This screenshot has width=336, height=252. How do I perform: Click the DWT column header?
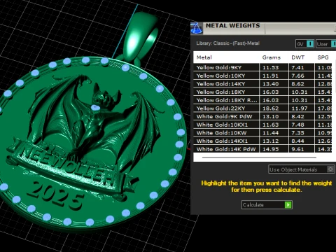(x=298, y=57)
